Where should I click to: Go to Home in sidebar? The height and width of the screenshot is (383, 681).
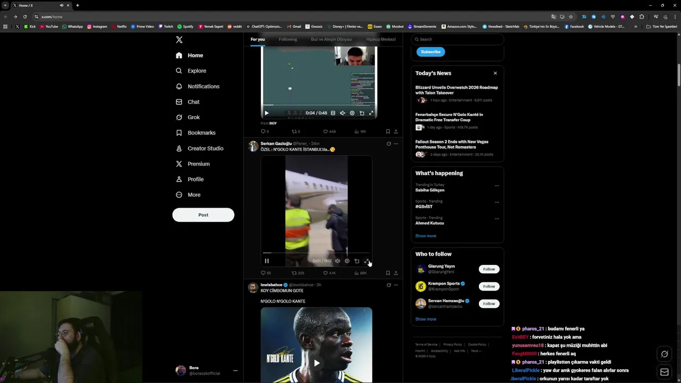coord(189,55)
